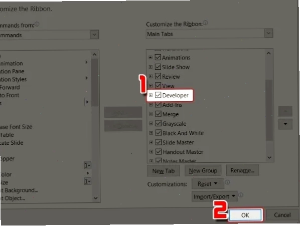Click info icon beside Import/Export
300x226 pixels.
pyautogui.click(x=241, y=195)
